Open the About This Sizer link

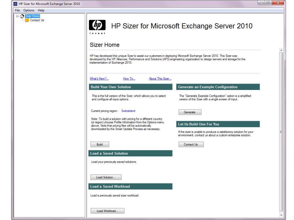pyautogui.click(x=160, y=78)
